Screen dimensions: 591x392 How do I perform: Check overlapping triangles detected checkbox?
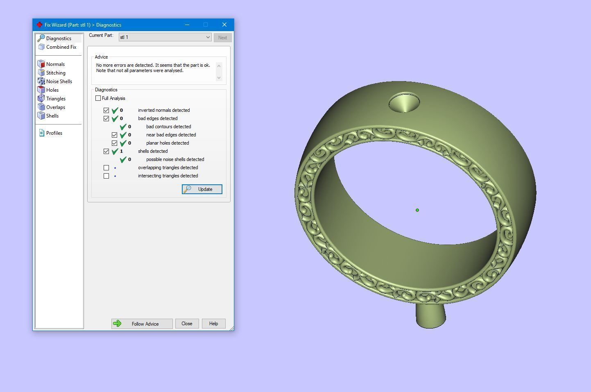tap(106, 168)
